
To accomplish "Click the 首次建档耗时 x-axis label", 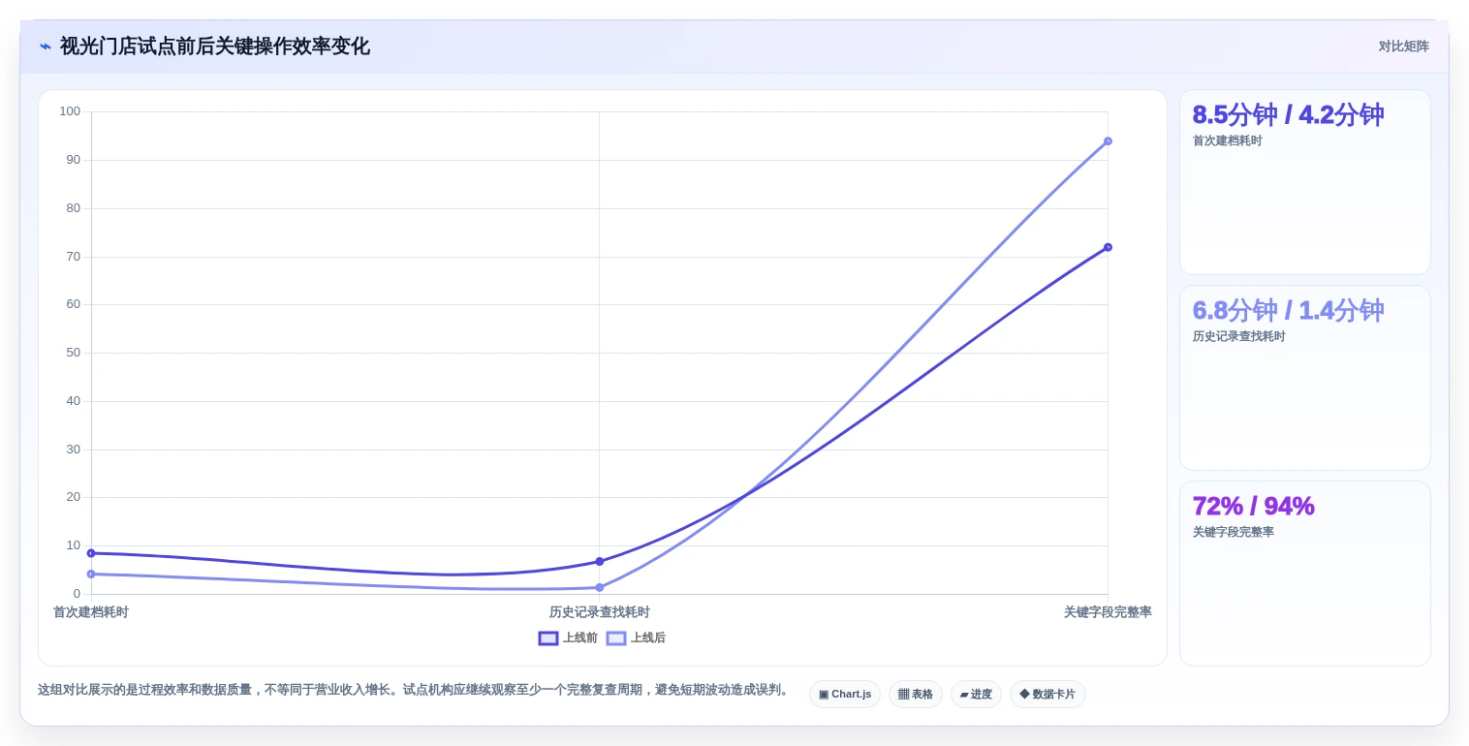I will point(91,612).
